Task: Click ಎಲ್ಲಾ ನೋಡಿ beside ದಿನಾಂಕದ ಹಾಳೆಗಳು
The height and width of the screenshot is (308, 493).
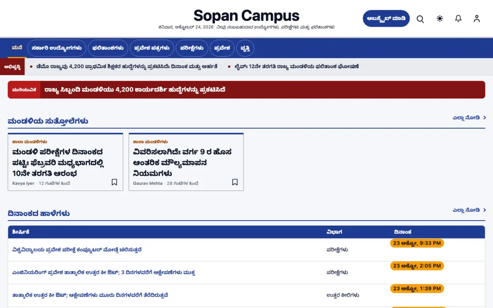Action: pos(469,210)
